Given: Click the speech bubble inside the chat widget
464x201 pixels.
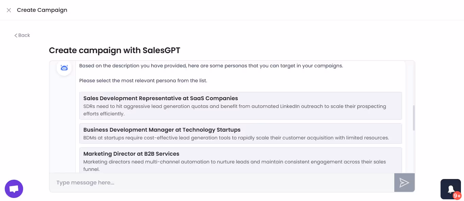Looking at the screenshot, I should 14,188.
